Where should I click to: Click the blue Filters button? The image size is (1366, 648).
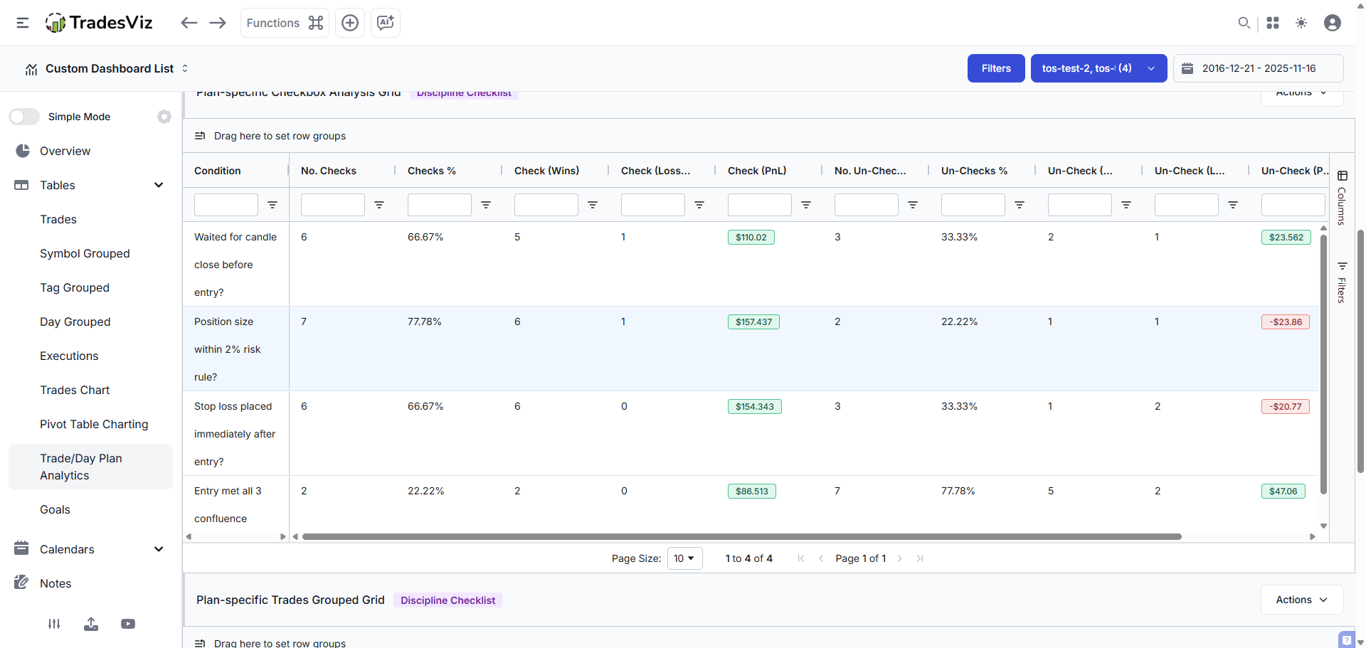pyautogui.click(x=995, y=68)
